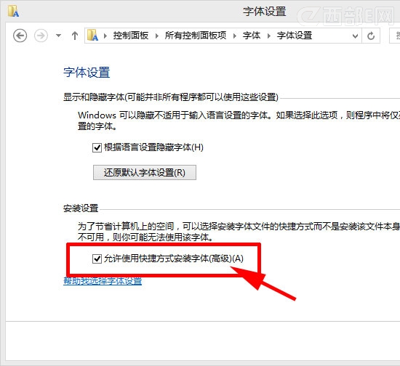
Task: Expand the address bar history dropdown
Action: point(355,36)
